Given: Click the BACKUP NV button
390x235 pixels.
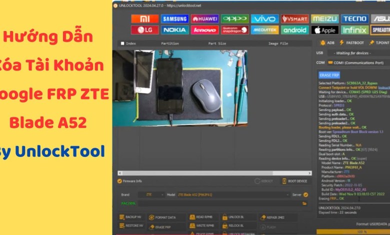Looking at the screenshot, I should [x=130, y=217].
